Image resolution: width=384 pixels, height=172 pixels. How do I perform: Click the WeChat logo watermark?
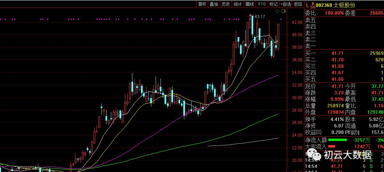point(314,154)
